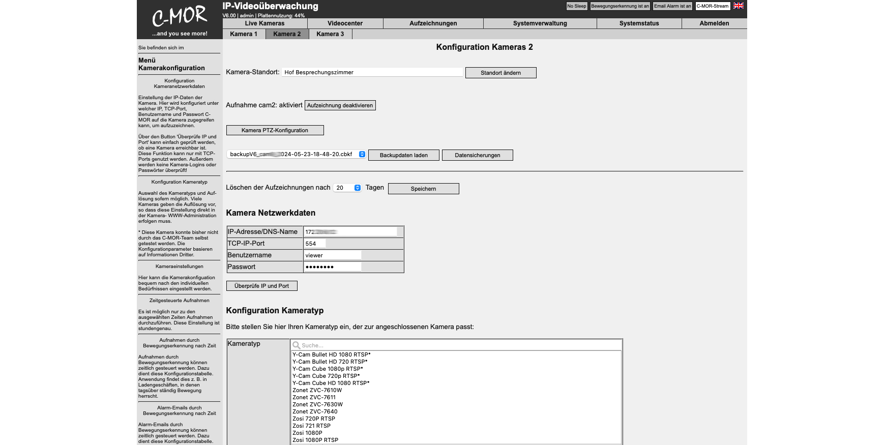Expand the days dropdown showing 20
Viewport: 884px width, 445px height.
(x=347, y=188)
